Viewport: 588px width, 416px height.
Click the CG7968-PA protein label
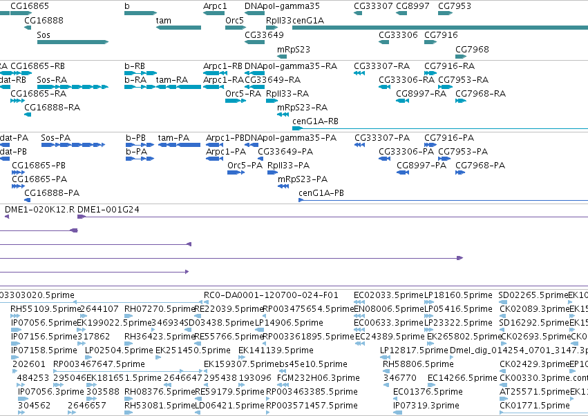[480, 166]
